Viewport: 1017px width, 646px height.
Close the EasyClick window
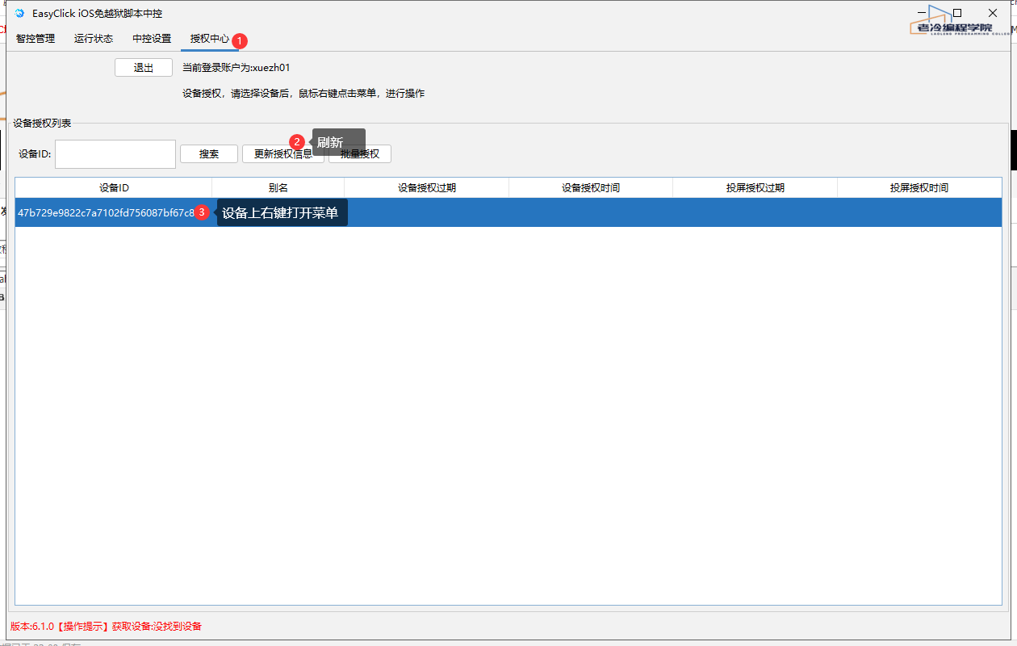[993, 13]
